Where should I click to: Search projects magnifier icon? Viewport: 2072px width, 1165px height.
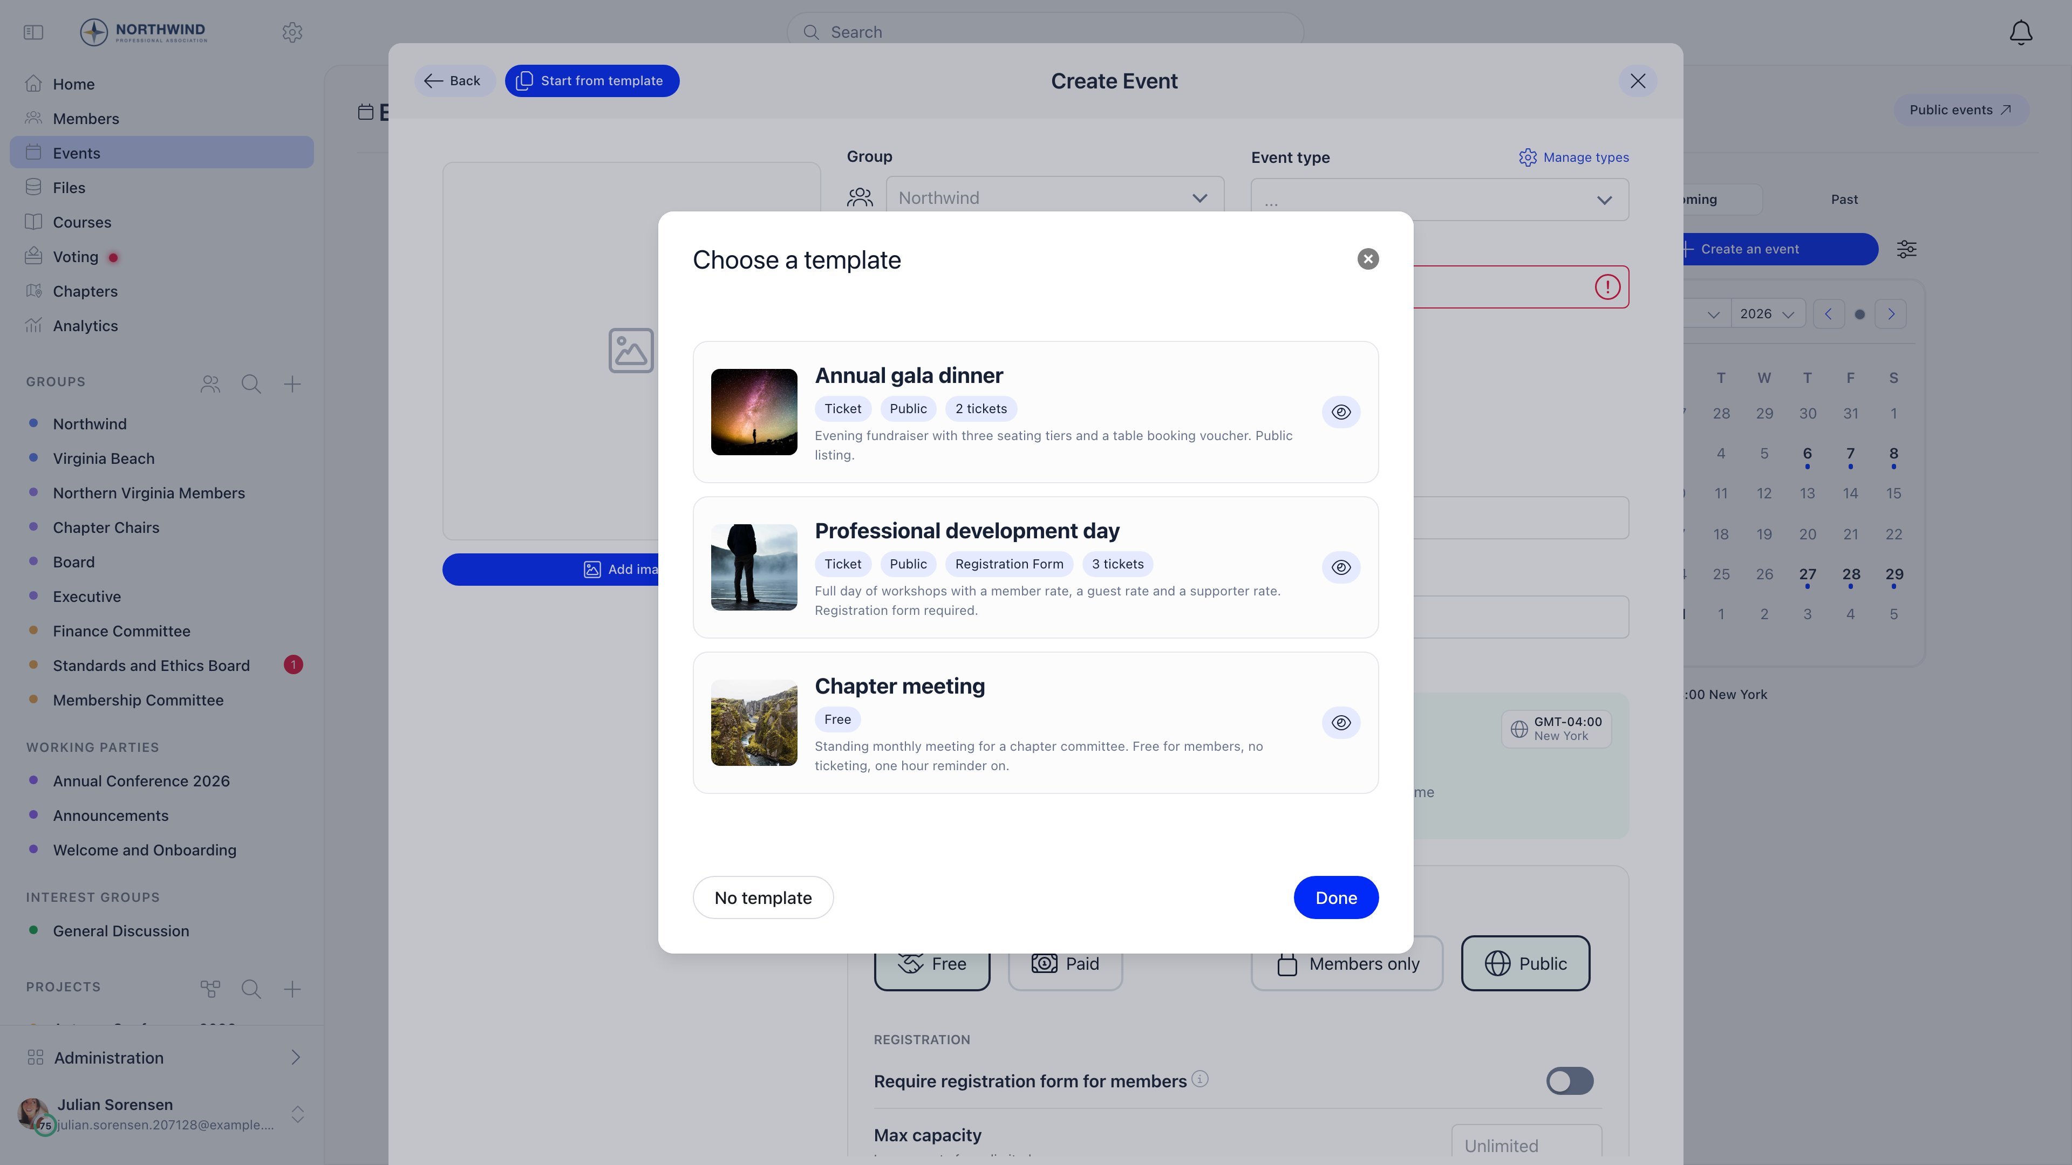[251, 988]
